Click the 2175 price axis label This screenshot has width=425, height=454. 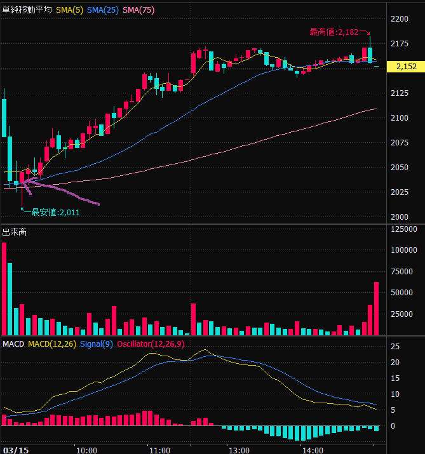pos(399,44)
